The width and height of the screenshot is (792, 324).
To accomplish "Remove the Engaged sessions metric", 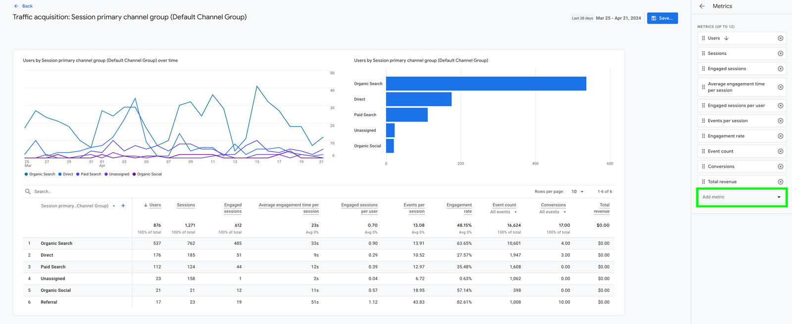I will 780,69.
